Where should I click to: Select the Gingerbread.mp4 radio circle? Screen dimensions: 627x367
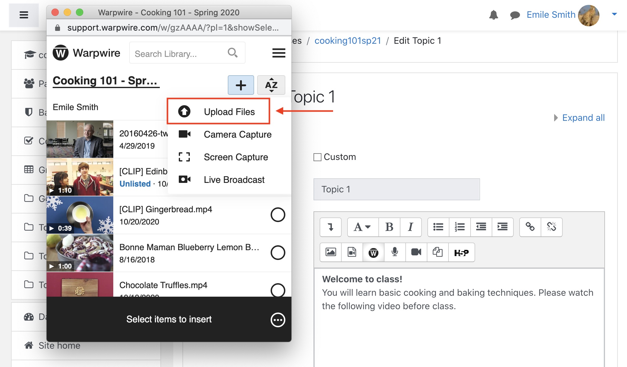tap(278, 215)
